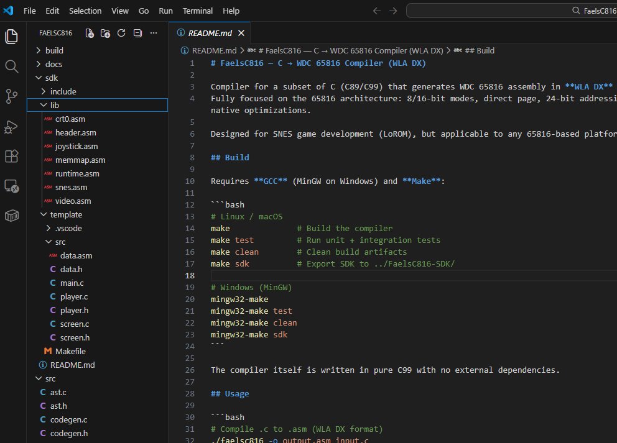Click the FAELSC816 explorer section header
The image size is (617, 443).
[55, 33]
